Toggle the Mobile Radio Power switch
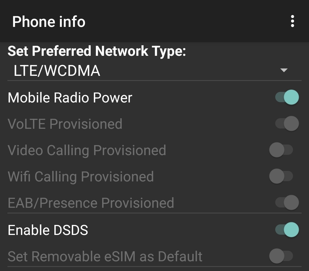Viewport: 309px width, 271px height. [287, 97]
